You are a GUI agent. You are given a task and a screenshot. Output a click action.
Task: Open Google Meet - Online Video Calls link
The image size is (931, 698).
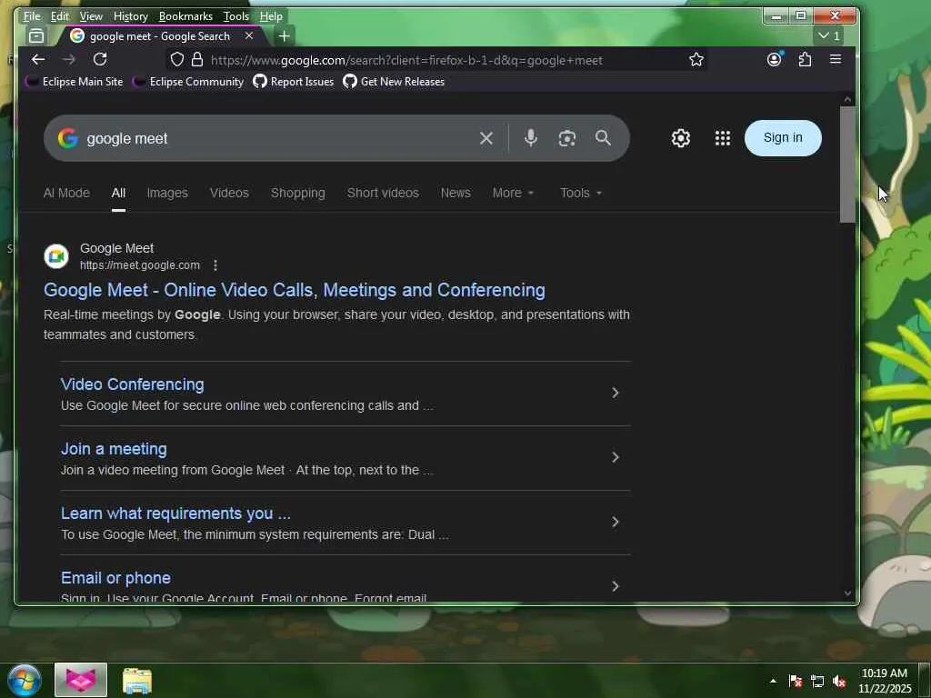click(x=295, y=290)
